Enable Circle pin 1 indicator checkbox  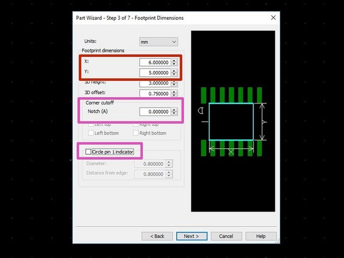(88, 152)
